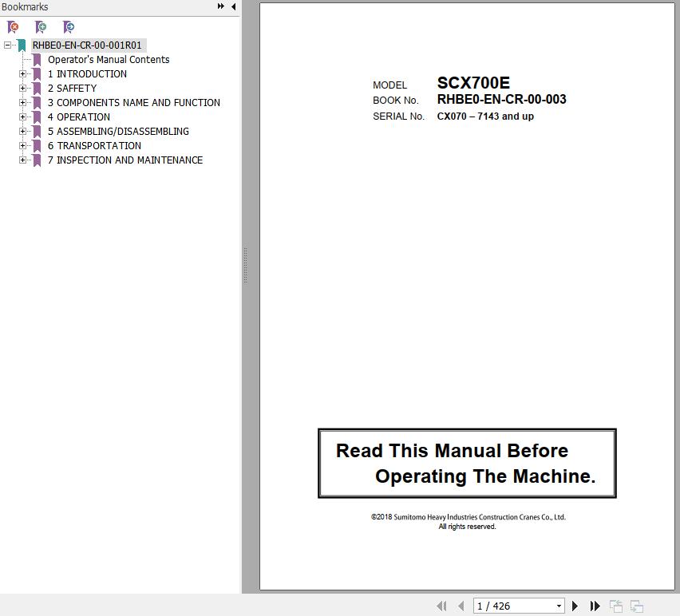This screenshot has height=616, width=680.
Task: Open the 4 OPERATION bookmark
Action: (79, 117)
